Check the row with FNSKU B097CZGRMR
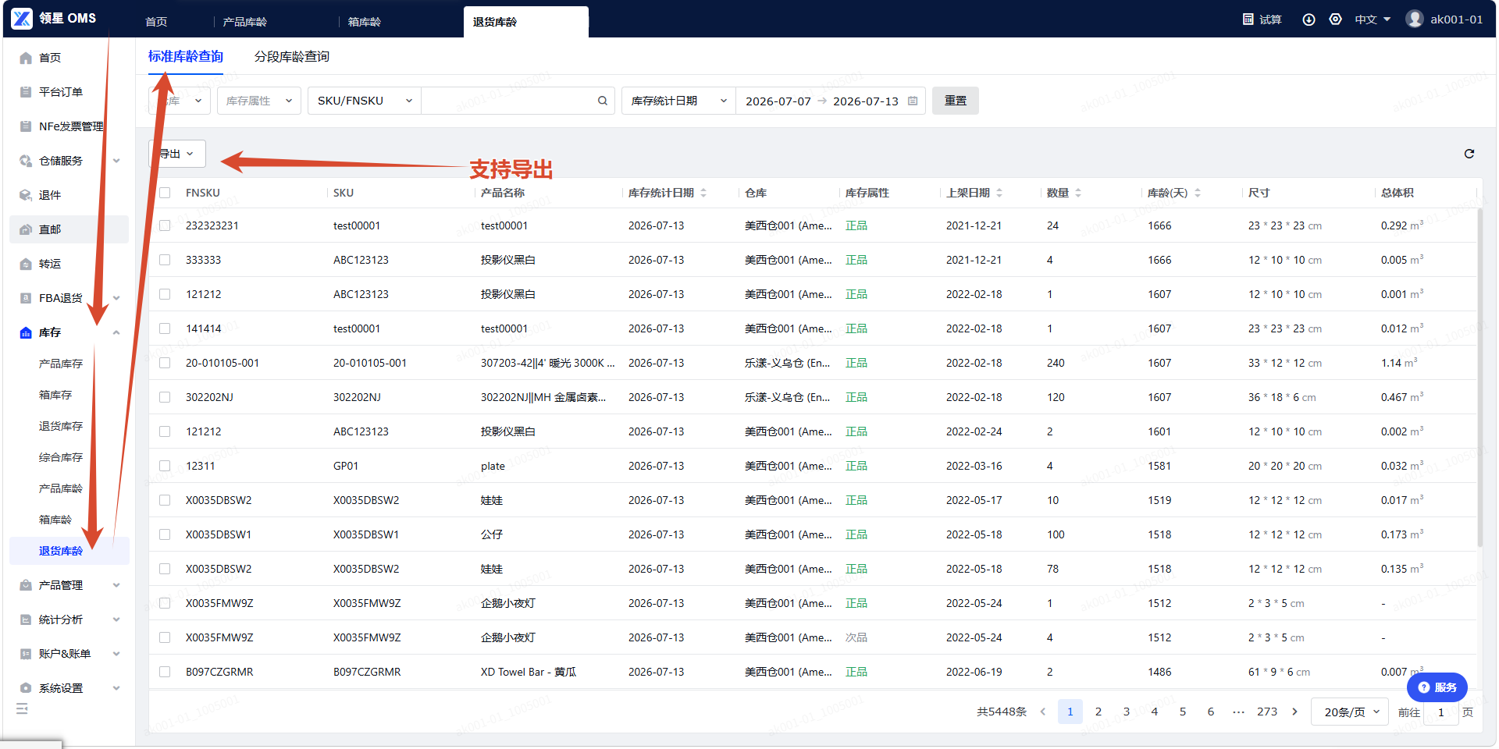 (165, 672)
